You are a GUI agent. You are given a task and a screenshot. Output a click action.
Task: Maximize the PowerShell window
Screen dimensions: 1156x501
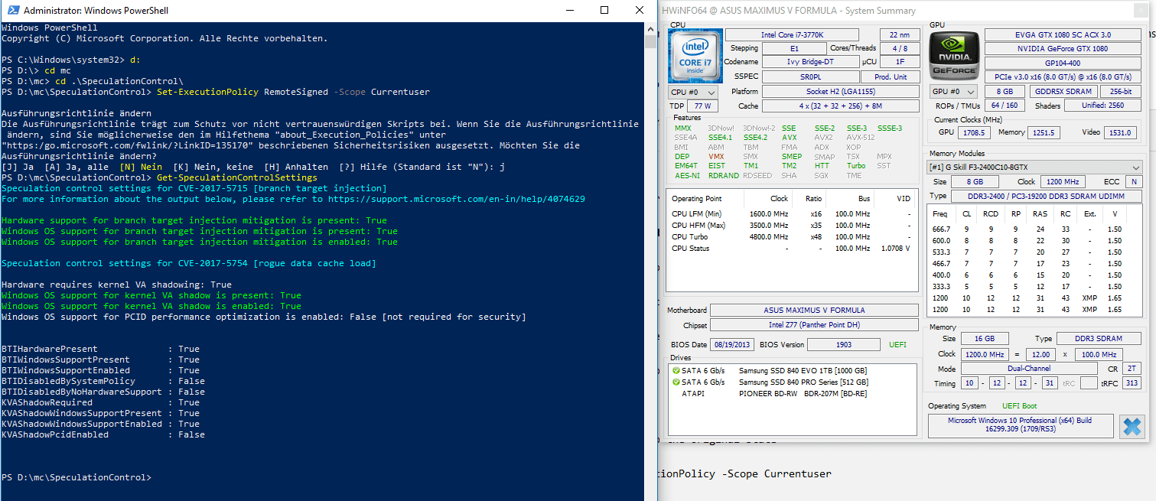tap(604, 11)
